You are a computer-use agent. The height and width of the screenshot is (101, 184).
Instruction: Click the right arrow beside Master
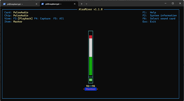(x=97, y=89)
